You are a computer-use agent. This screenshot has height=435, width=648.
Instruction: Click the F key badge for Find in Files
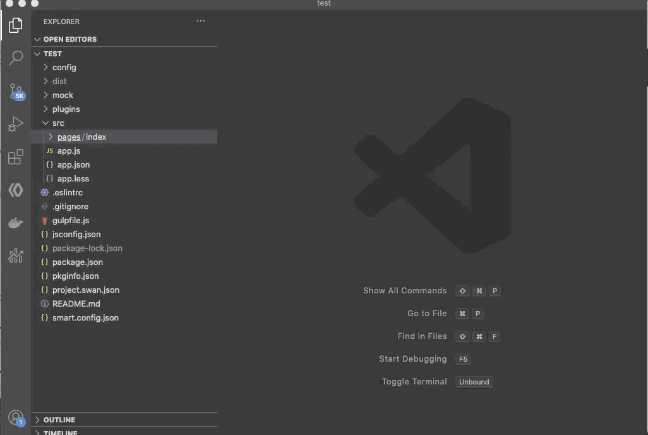point(495,336)
